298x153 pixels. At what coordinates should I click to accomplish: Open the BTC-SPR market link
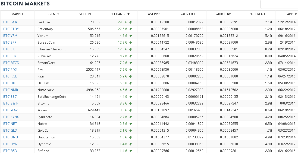(10, 43)
